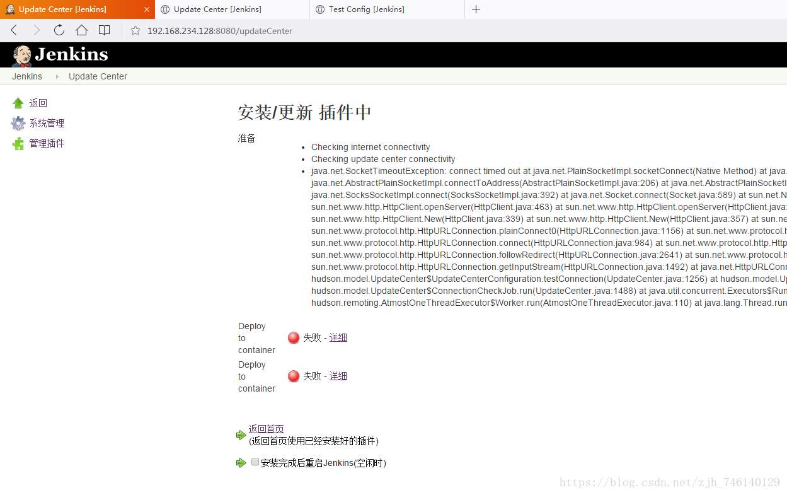Click the 返回 sidebar link
Viewport: 787px width, 495px height.
click(x=38, y=103)
